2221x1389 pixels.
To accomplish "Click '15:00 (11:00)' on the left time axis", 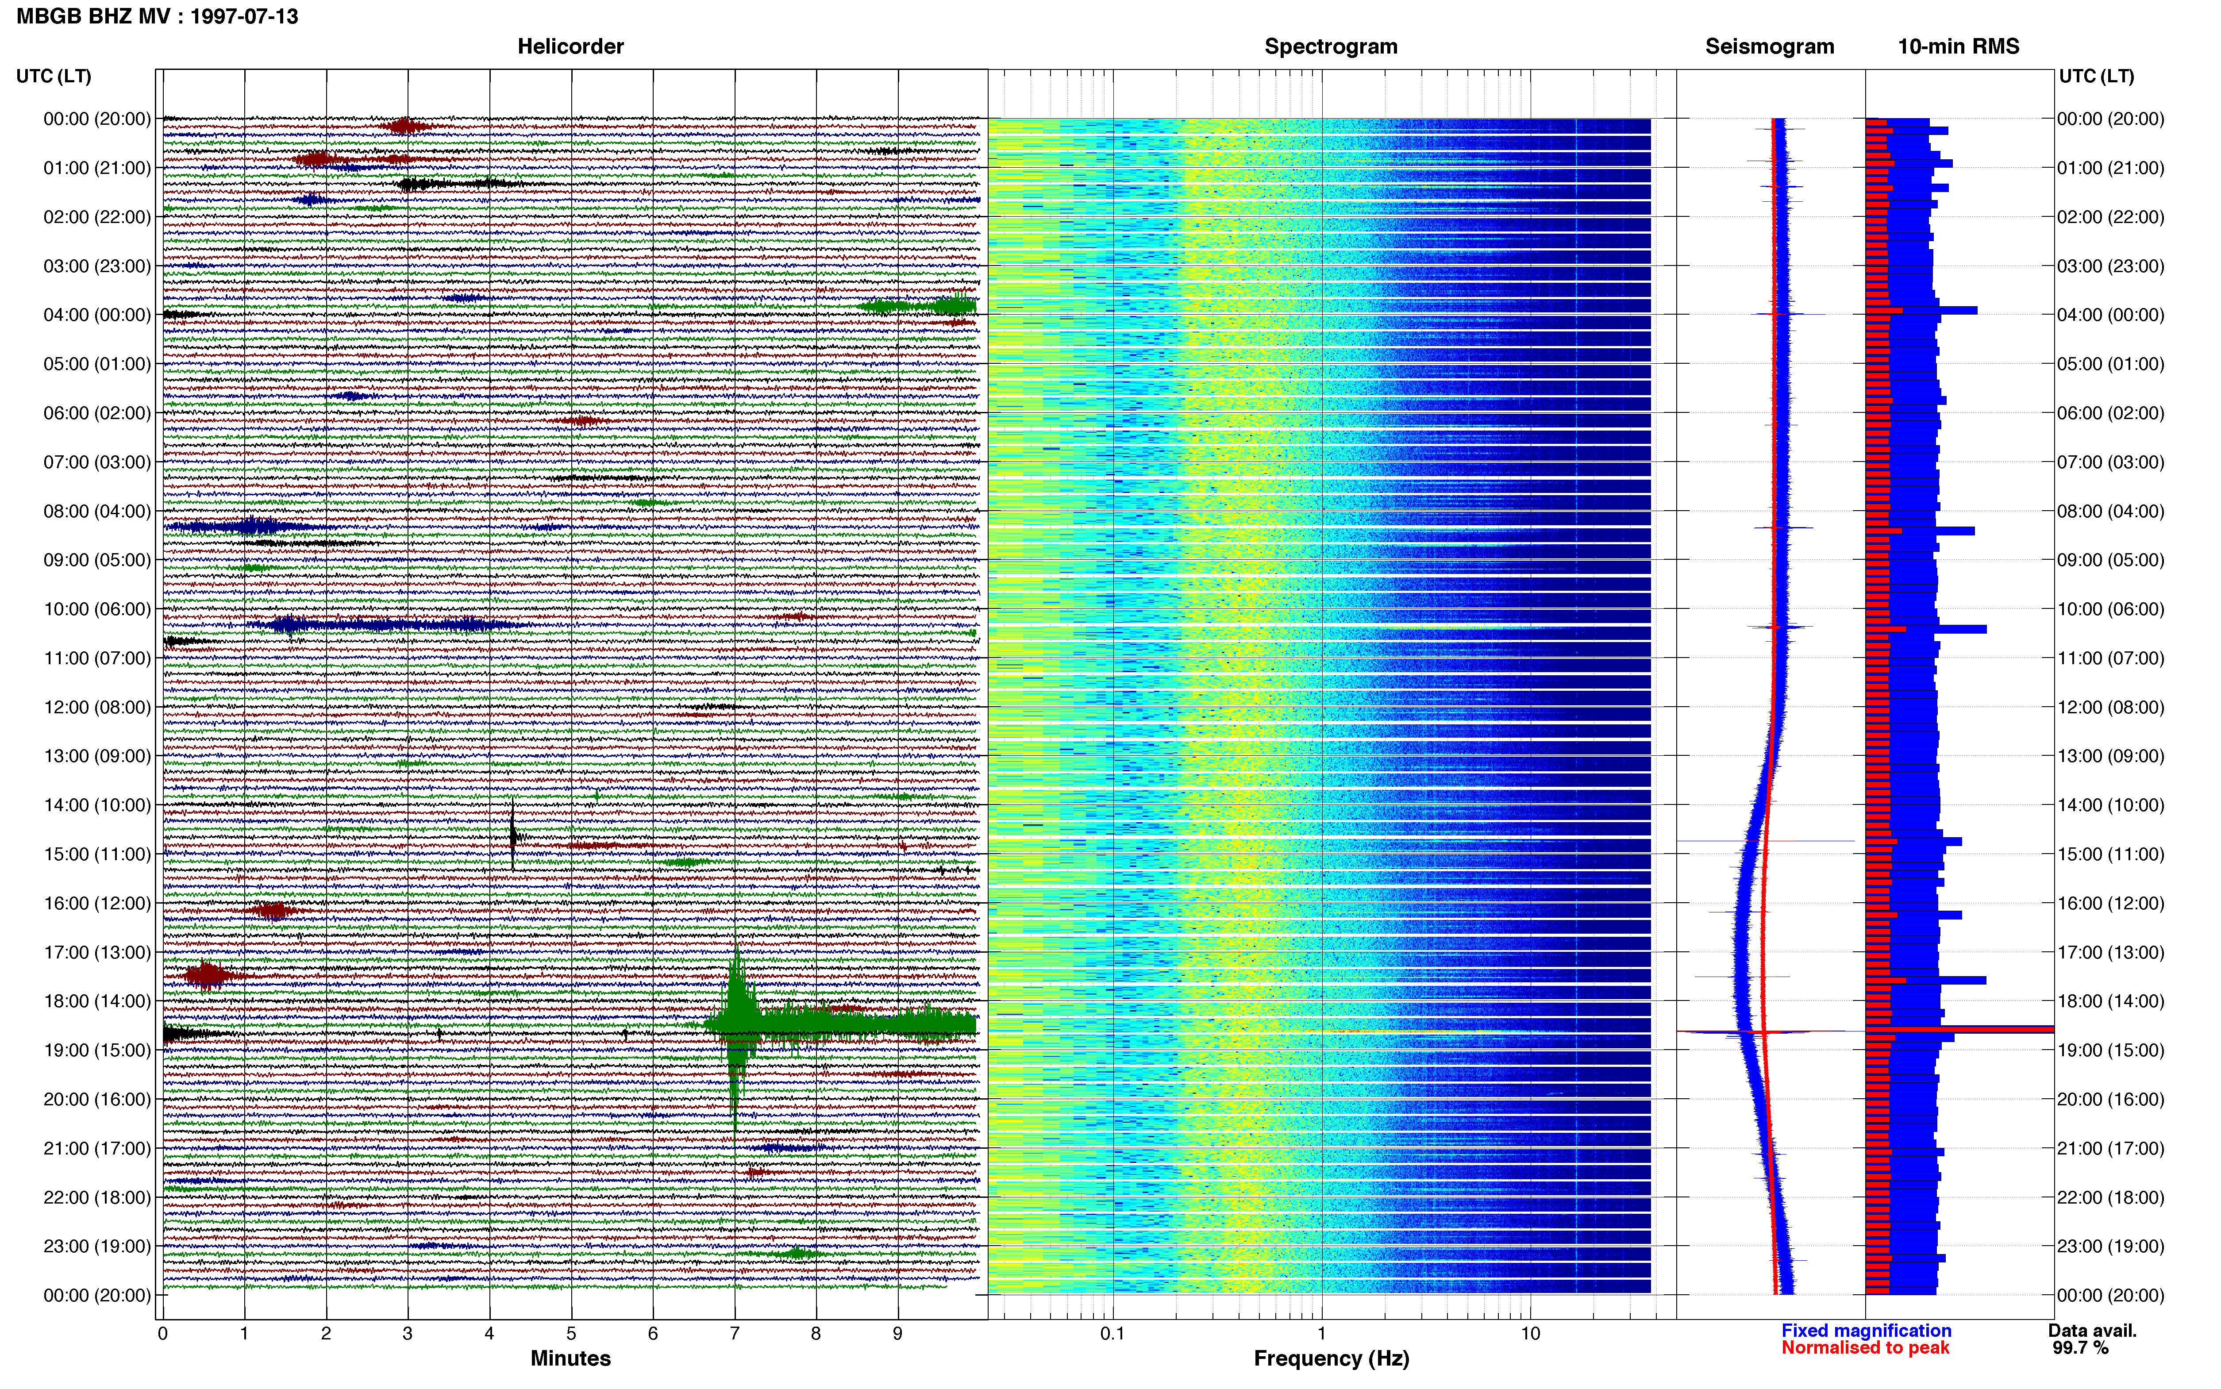I will coord(97,854).
